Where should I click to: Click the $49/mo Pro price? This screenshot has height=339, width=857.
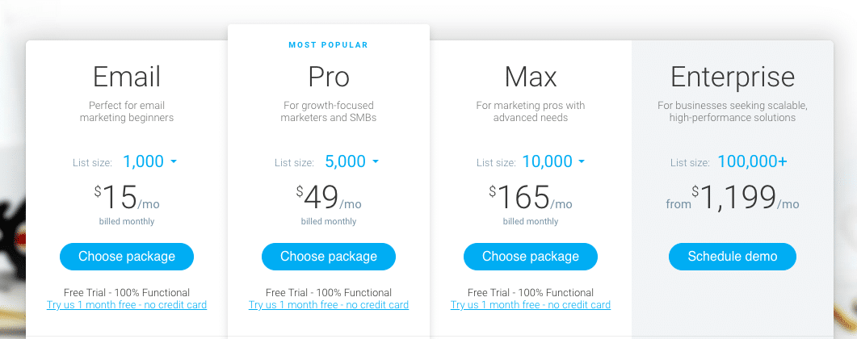[329, 198]
